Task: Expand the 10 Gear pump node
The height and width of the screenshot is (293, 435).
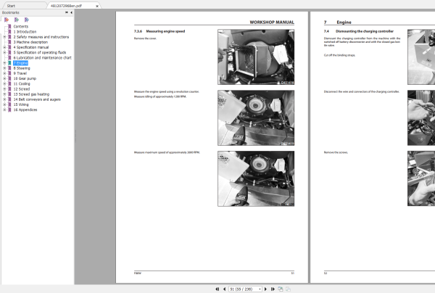Action: pyautogui.click(x=4, y=78)
